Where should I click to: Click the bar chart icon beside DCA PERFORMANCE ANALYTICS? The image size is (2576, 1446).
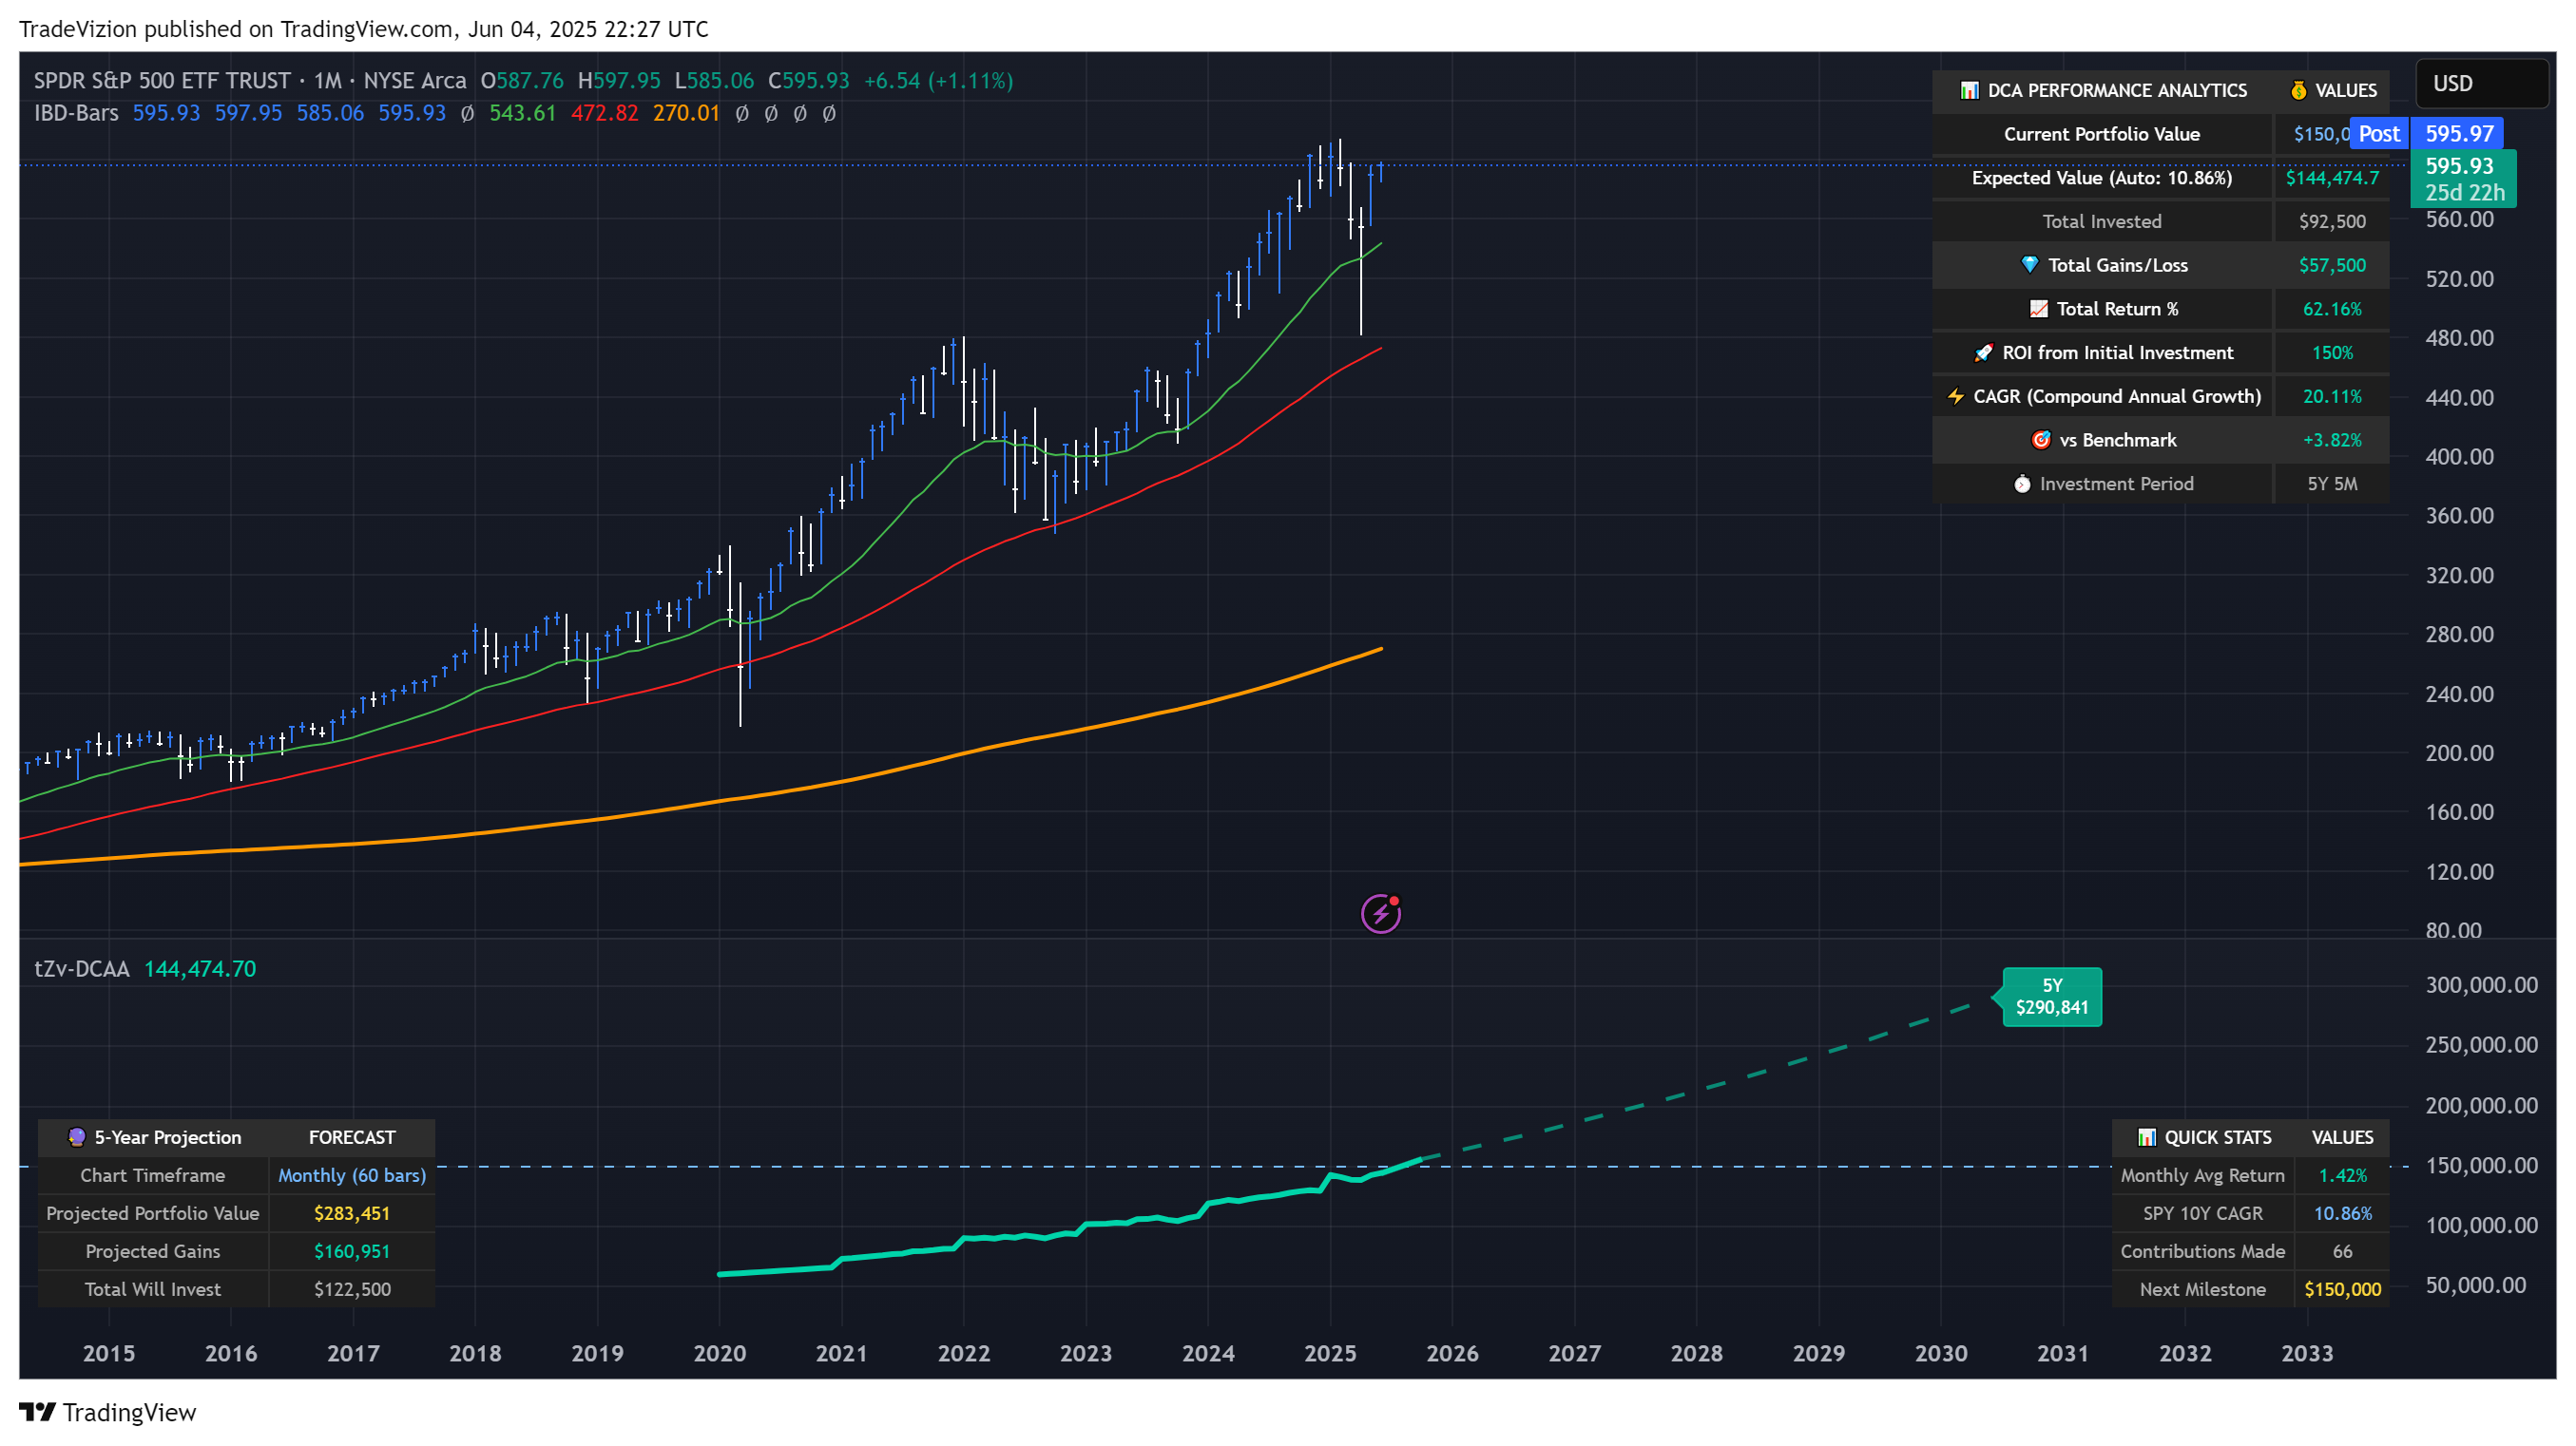(1969, 90)
